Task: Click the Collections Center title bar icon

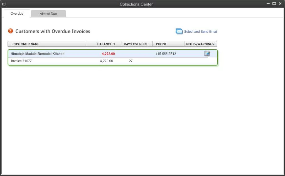Action: (4, 4)
